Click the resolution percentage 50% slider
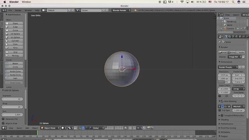This screenshot has height=140, width=249. point(224,82)
